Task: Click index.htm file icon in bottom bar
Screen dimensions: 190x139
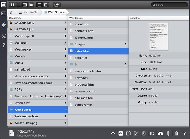Action: 12,133
